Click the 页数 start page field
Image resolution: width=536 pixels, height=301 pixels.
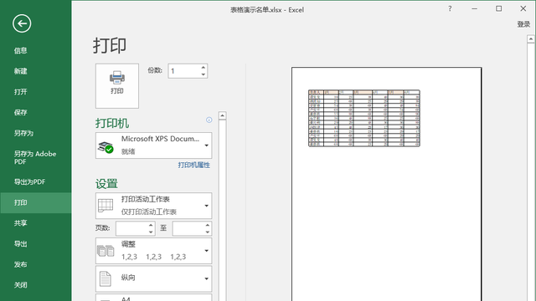(132, 228)
